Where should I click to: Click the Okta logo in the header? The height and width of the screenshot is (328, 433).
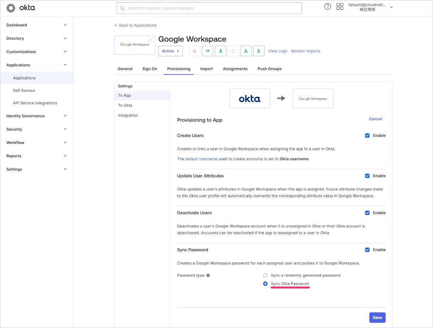pyautogui.click(x=21, y=8)
